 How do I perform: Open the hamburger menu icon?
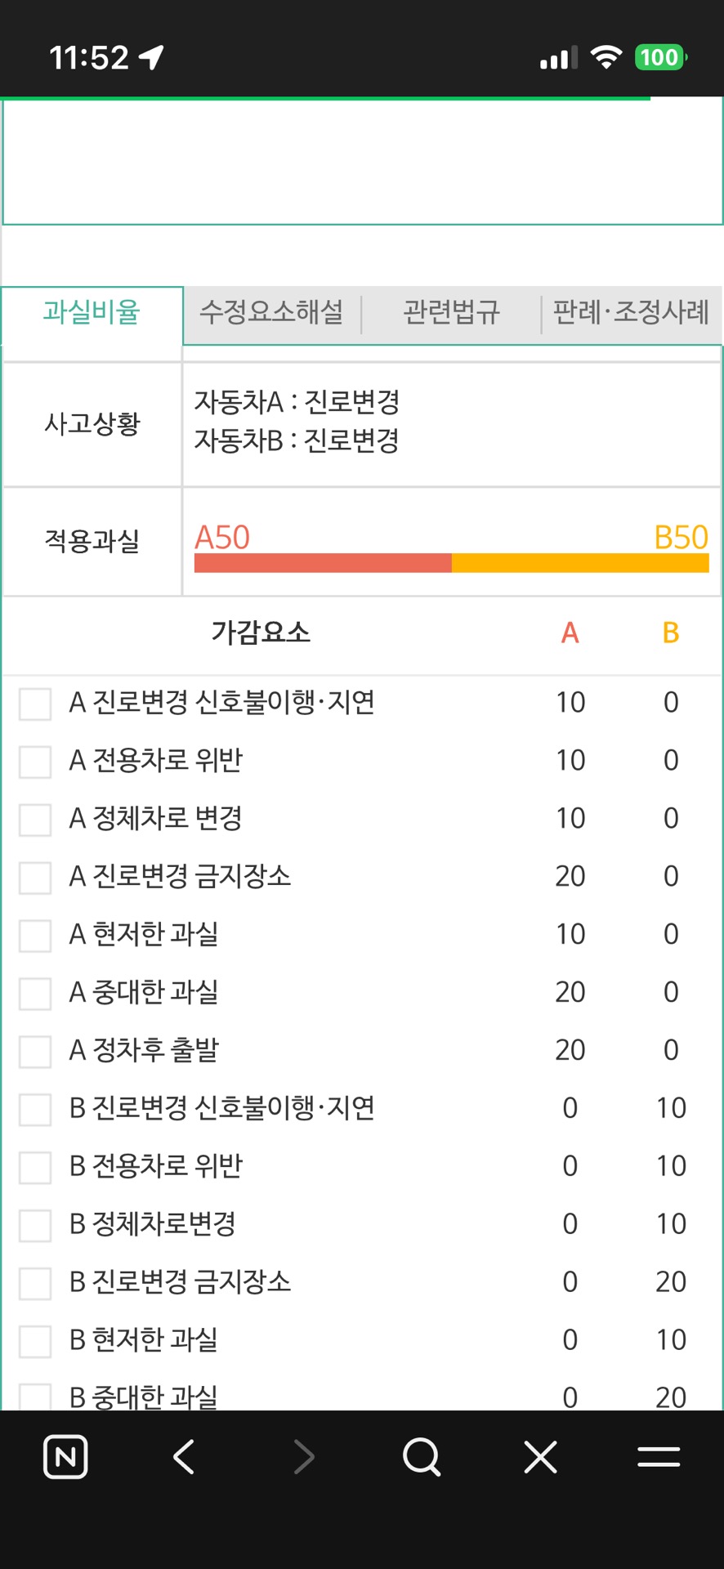tap(659, 1457)
